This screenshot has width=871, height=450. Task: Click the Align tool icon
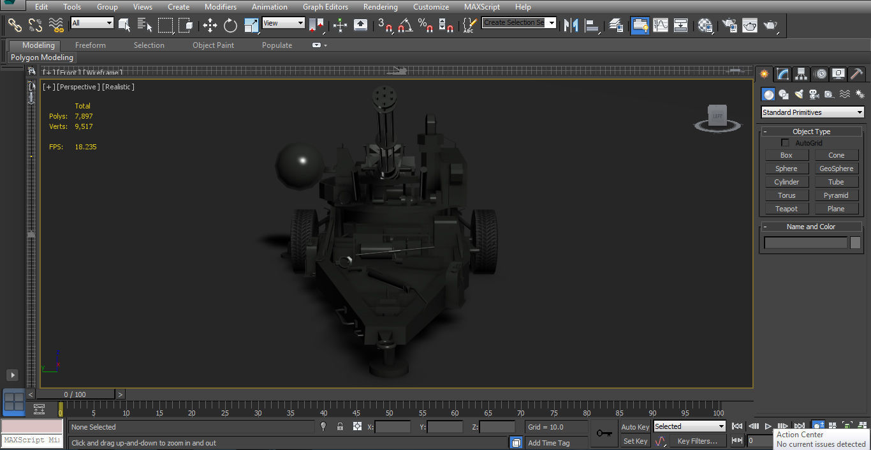click(x=592, y=26)
